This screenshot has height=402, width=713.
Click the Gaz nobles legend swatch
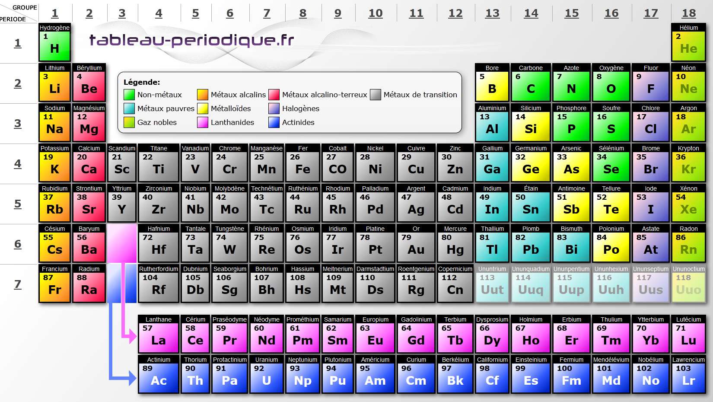[129, 122]
